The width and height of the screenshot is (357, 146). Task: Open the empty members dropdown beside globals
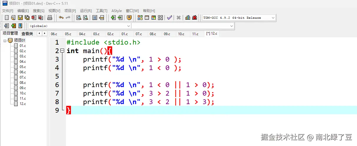(x=231, y=26)
